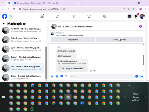This screenshot has width=149, height=112.
Task: Click the site information icon in address bar
Action: coord(20,9)
